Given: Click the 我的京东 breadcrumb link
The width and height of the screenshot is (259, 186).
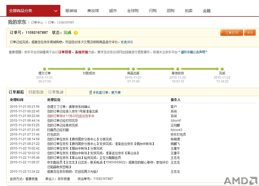Looking at the screenshot, I should (x=17, y=22).
